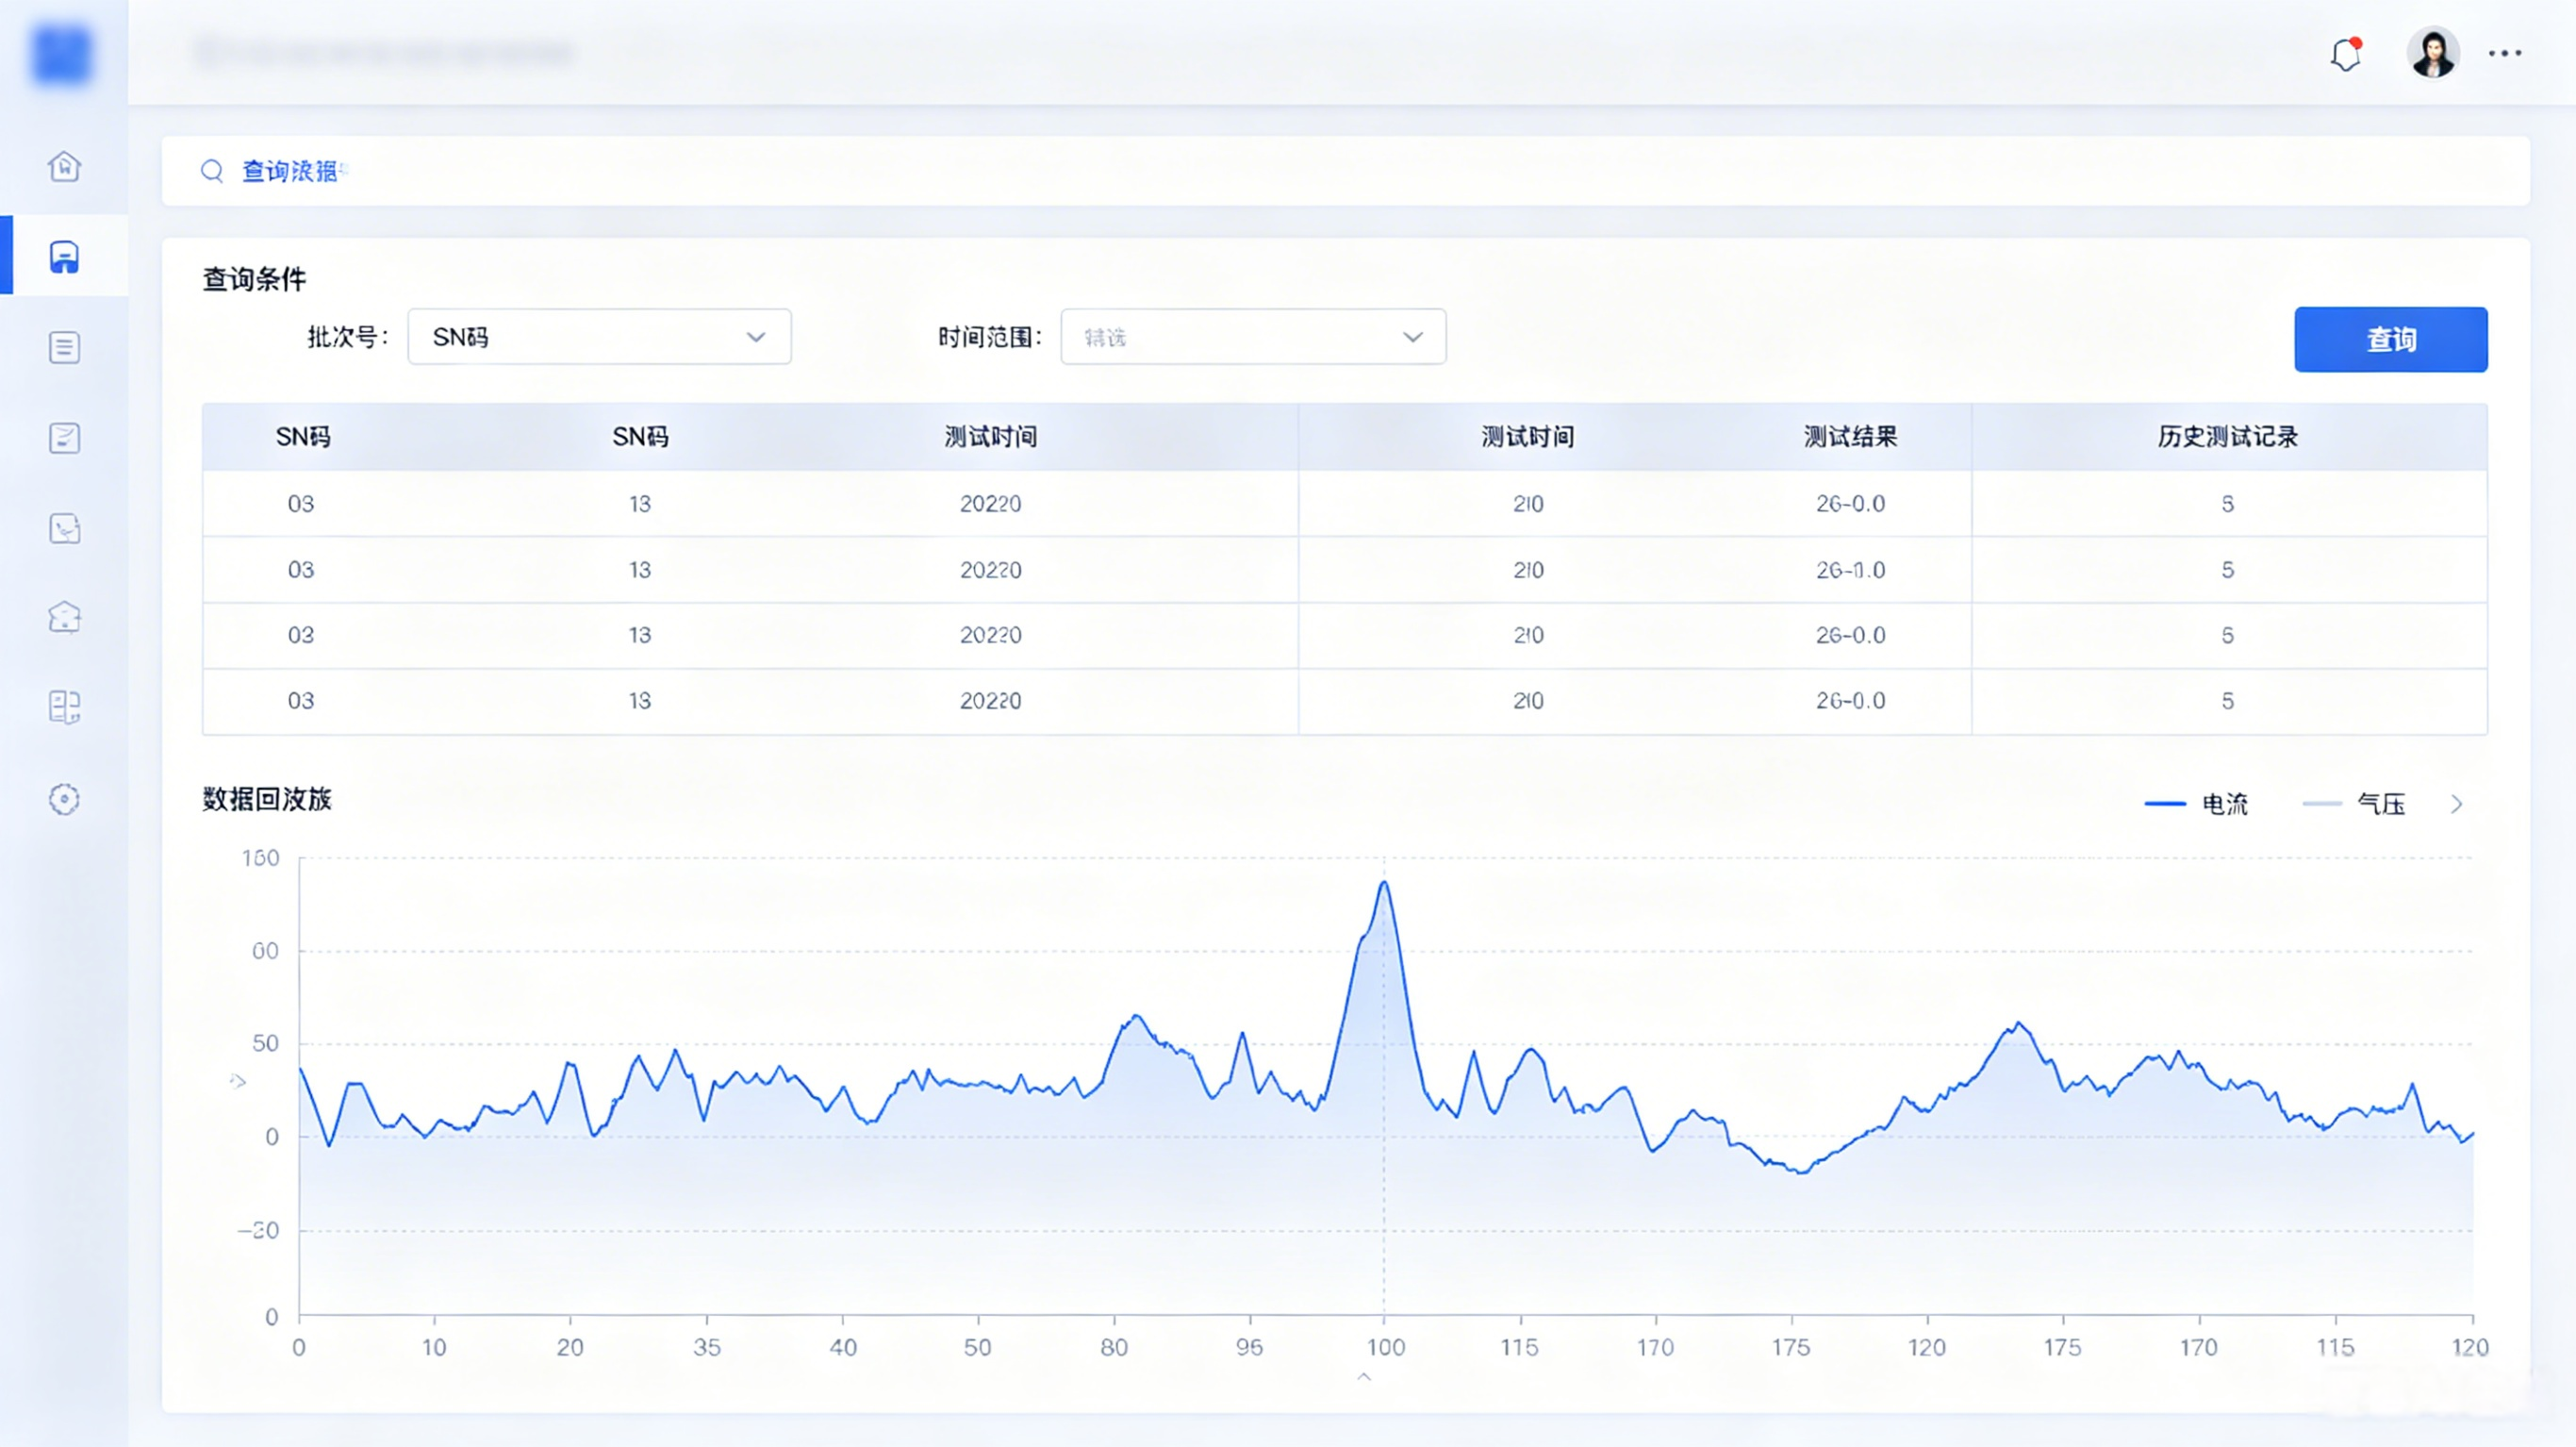The image size is (2576, 1447).
Task: Open the three-dot more menu
Action: 2505,53
